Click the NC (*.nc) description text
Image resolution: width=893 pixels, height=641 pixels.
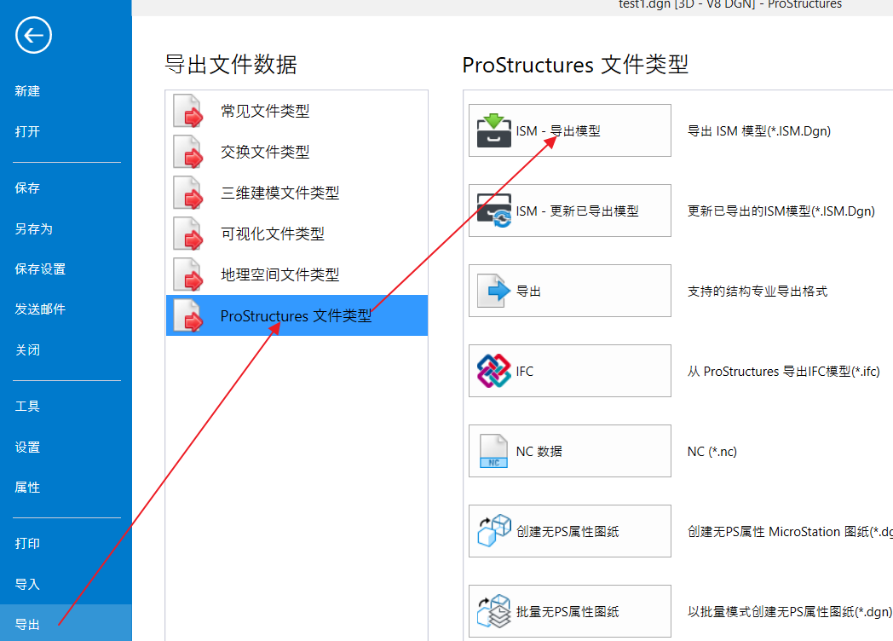(712, 452)
